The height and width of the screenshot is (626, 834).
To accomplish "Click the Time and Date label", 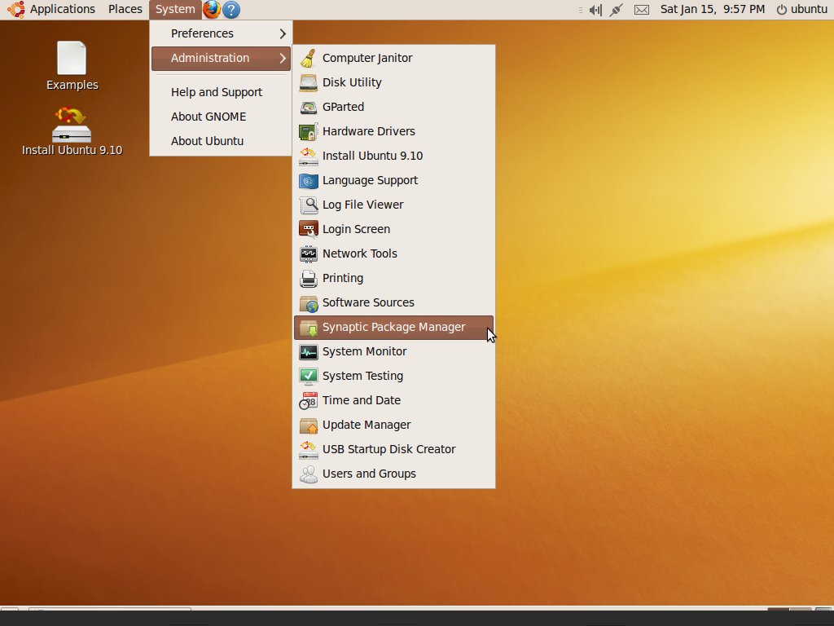I will coord(361,401).
